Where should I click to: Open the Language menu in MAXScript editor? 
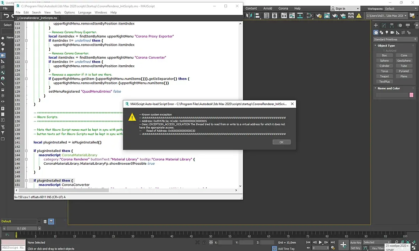click(x=85, y=12)
